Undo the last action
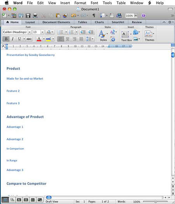Viewport: 175px width, 204px height. pyautogui.click(x=73, y=16)
